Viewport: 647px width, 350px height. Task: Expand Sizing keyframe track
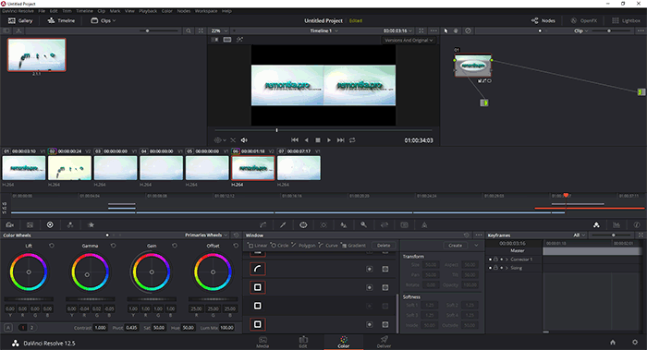point(507,268)
